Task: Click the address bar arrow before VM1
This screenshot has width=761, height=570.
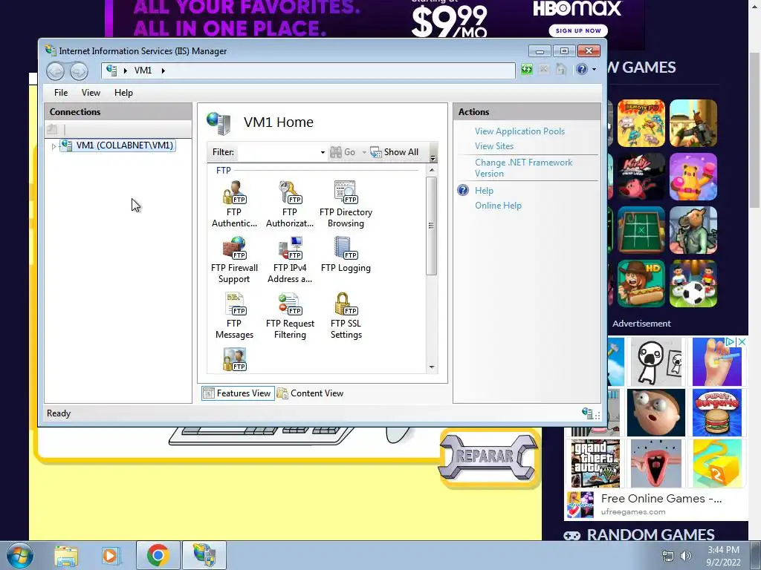Action: (125, 71)
